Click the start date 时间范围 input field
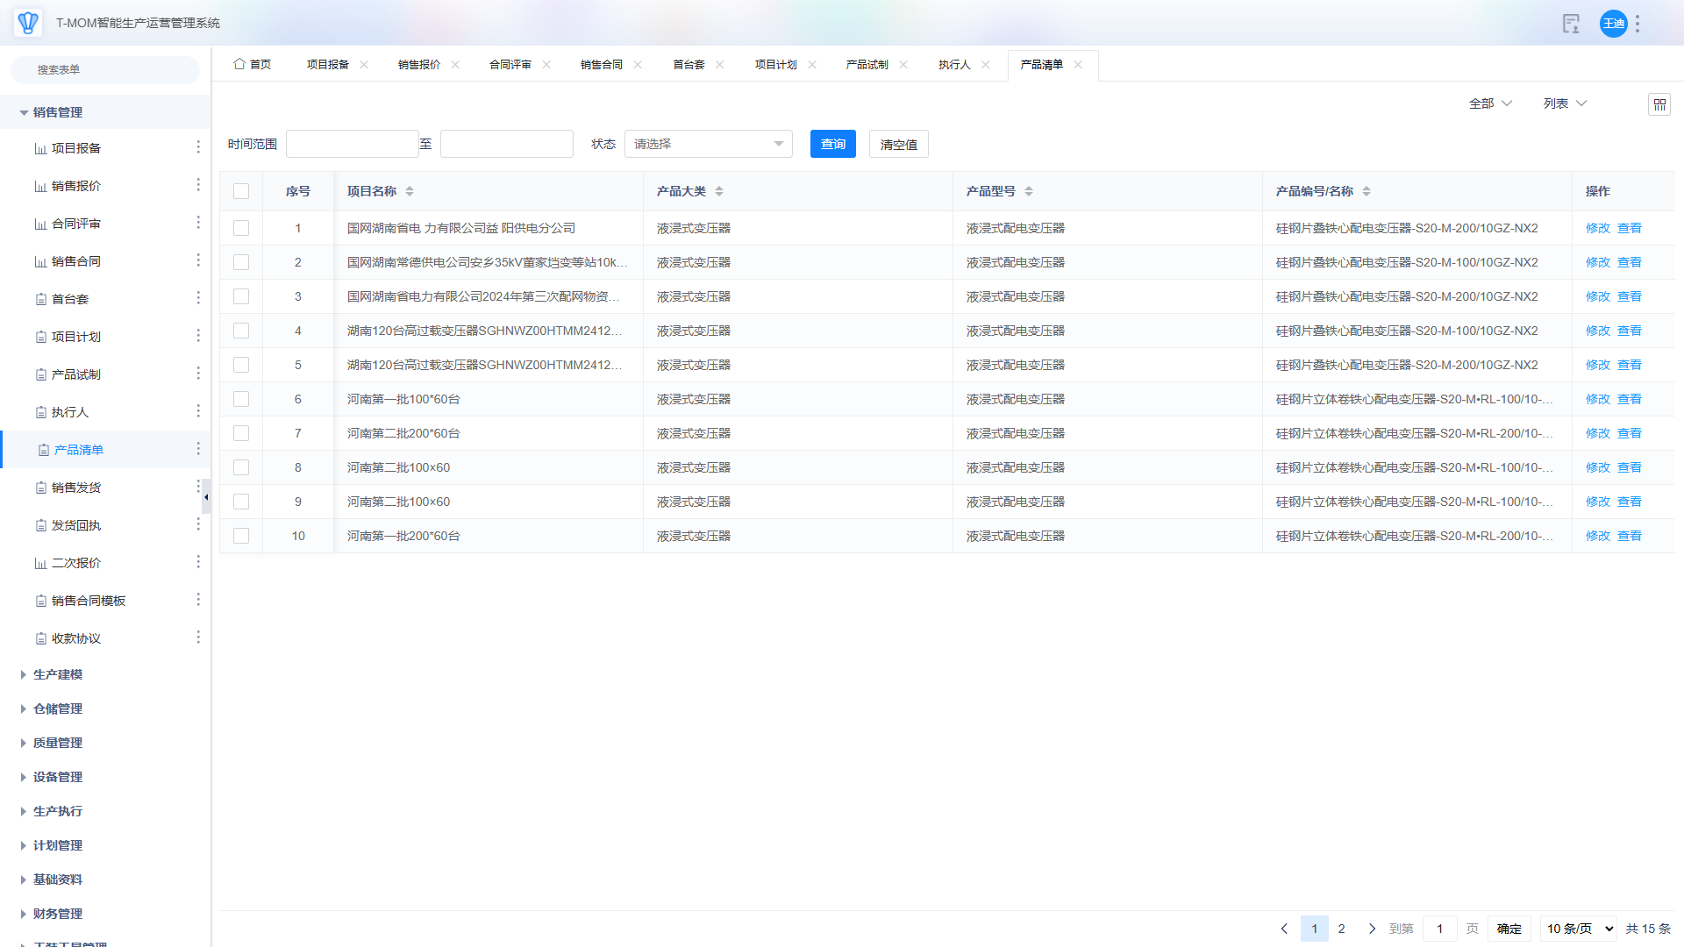The height and width of the screenshot is (947, 1684). click(x=352, y=144)
